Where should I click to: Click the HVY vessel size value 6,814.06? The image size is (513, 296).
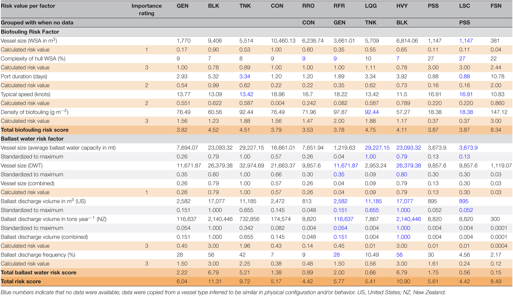coord(407,41)
